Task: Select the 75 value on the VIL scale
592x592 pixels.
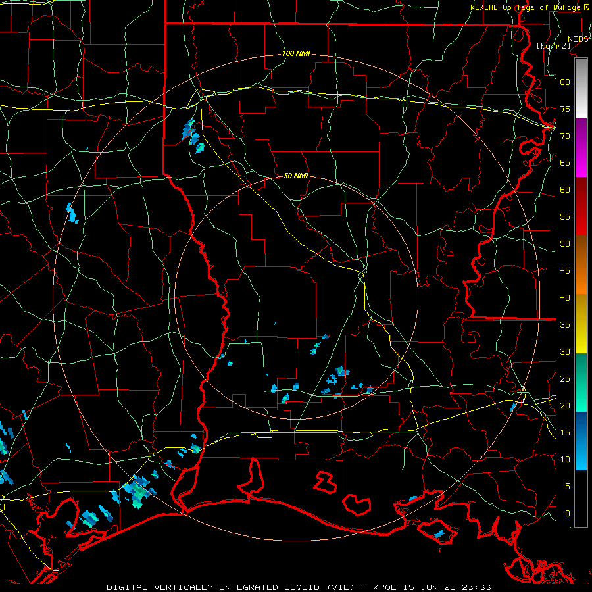Action: click(565, 109)
